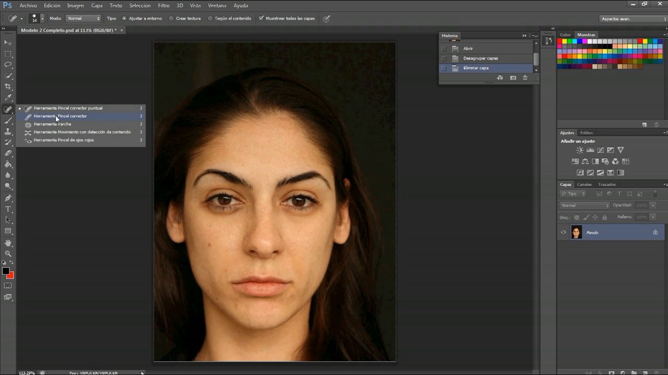Click the History panel camera snapshot icon
Viewport: 668px width, 375px height.
pos(513,78)
